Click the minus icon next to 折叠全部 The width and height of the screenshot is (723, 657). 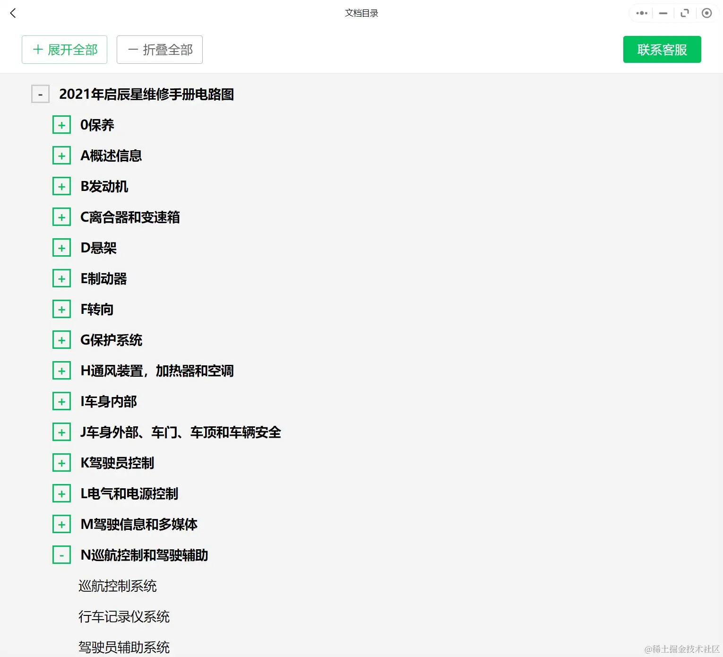(x=133, y=49)
